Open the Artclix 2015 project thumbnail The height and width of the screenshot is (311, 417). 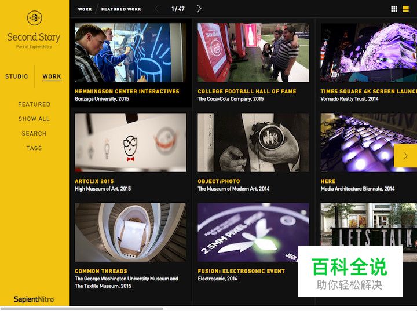pos(130,142)
